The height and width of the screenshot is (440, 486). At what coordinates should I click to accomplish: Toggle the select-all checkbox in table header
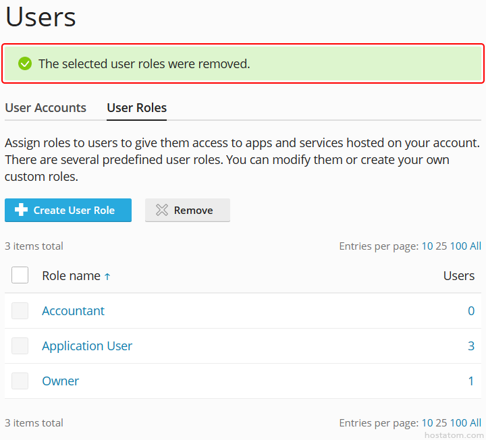pyautogui.click(x=20, y=275)
